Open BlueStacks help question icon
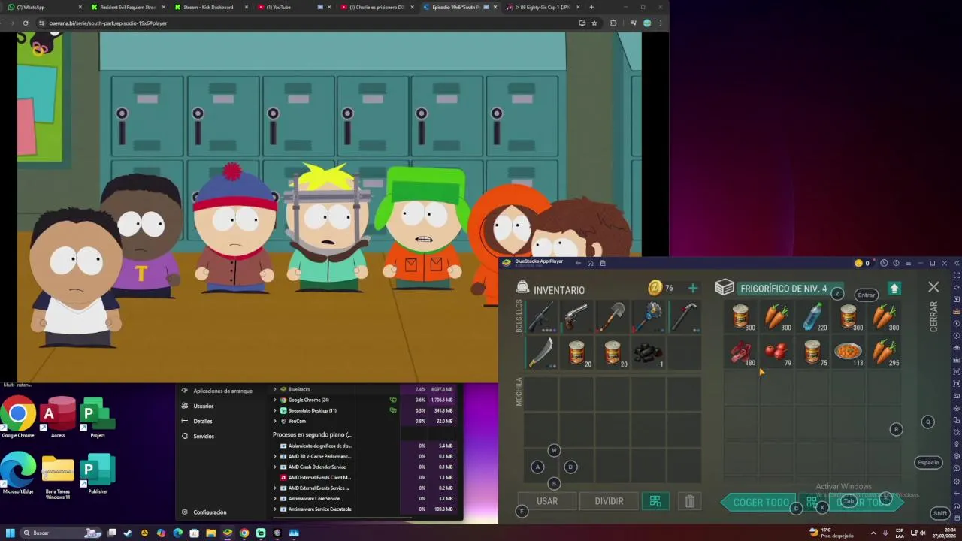This screenshot has height=541, width=962. 896,263
